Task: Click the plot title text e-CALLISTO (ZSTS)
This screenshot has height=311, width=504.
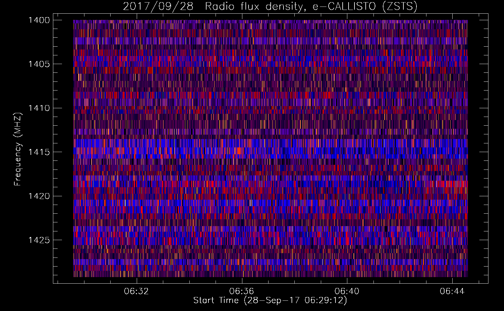Action: click(365, 6)
